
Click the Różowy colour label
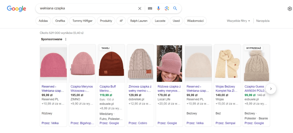pos(47,113)
